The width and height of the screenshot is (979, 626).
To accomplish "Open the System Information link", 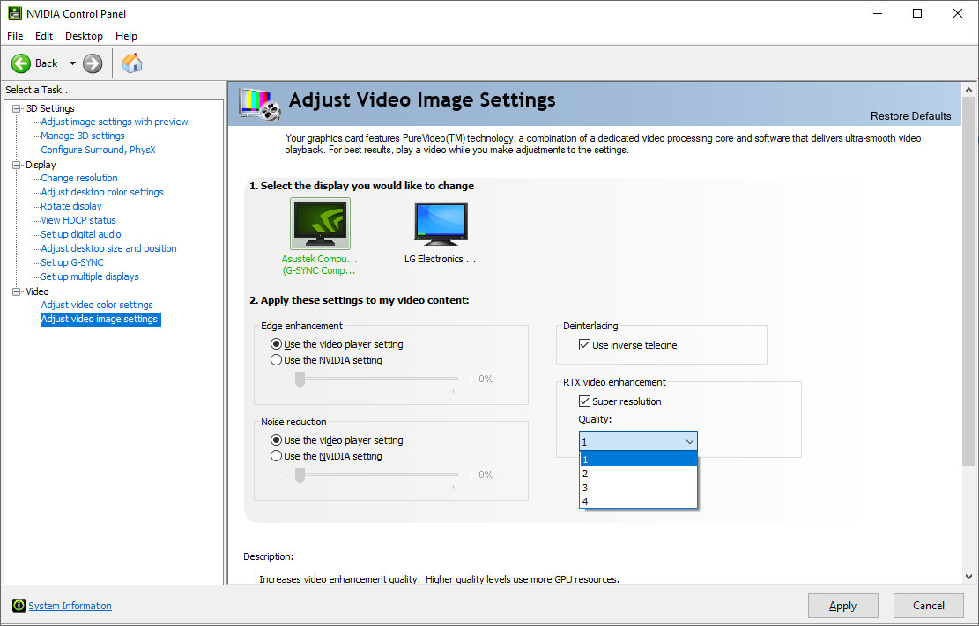I will click(x=70, y=606).
